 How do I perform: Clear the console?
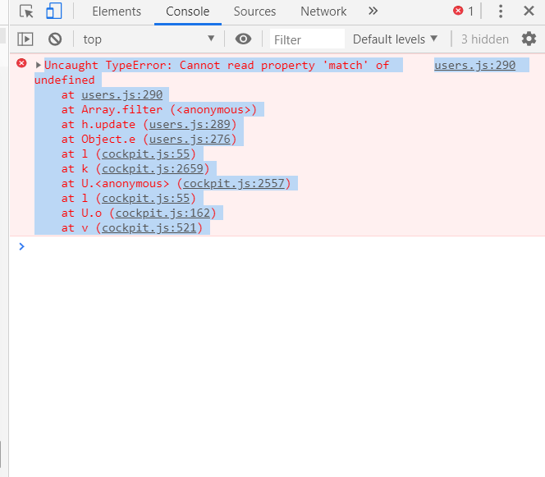(55, 39)
